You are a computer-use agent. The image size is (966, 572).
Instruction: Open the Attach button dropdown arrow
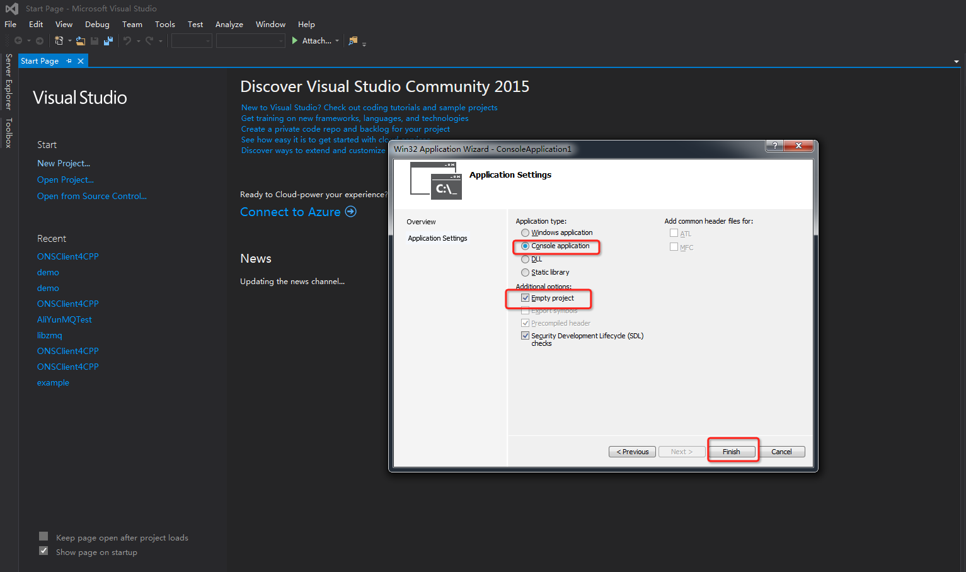tap(337, 41)
